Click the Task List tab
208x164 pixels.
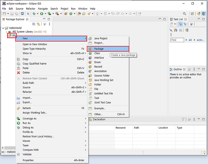click(x=178, y=19)
